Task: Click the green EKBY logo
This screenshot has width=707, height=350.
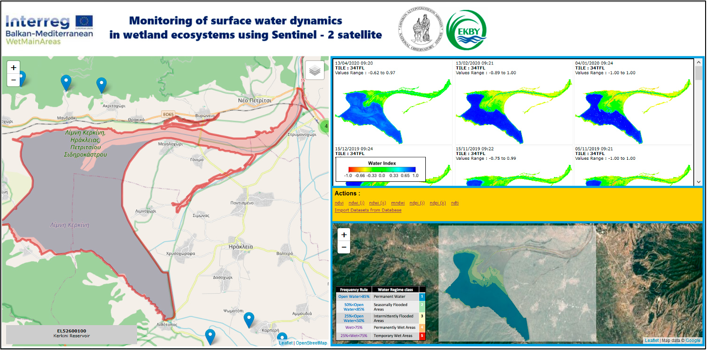Action: pos(467,30)
